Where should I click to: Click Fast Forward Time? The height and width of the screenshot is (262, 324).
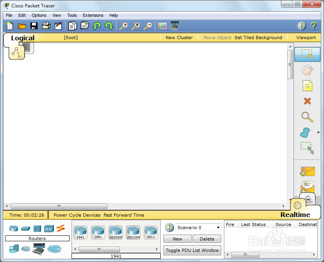pos(124,215)
